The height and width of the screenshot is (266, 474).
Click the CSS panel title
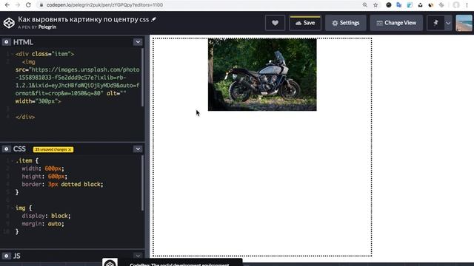pyautogui.click(x=19, y=149)
